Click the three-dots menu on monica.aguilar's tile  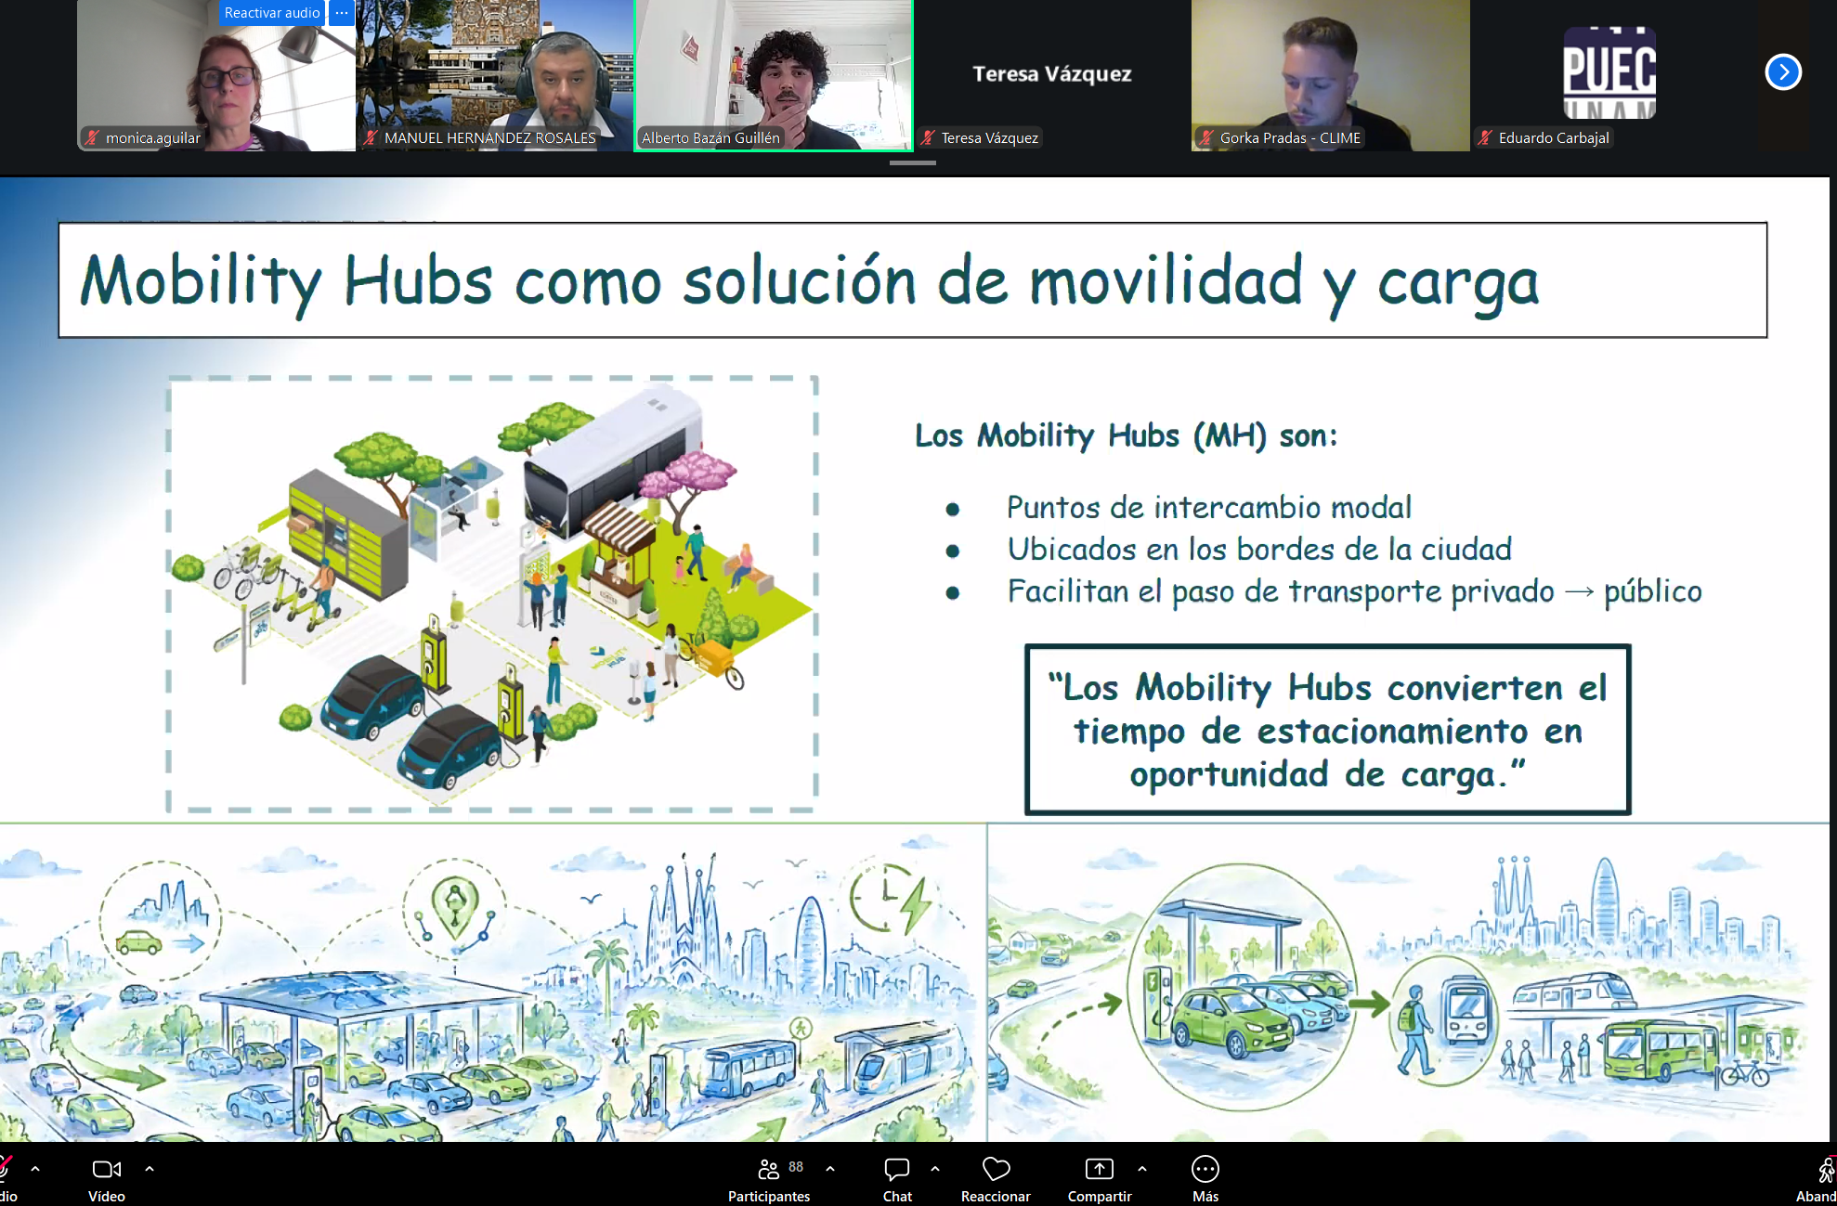tap(342, 13)
